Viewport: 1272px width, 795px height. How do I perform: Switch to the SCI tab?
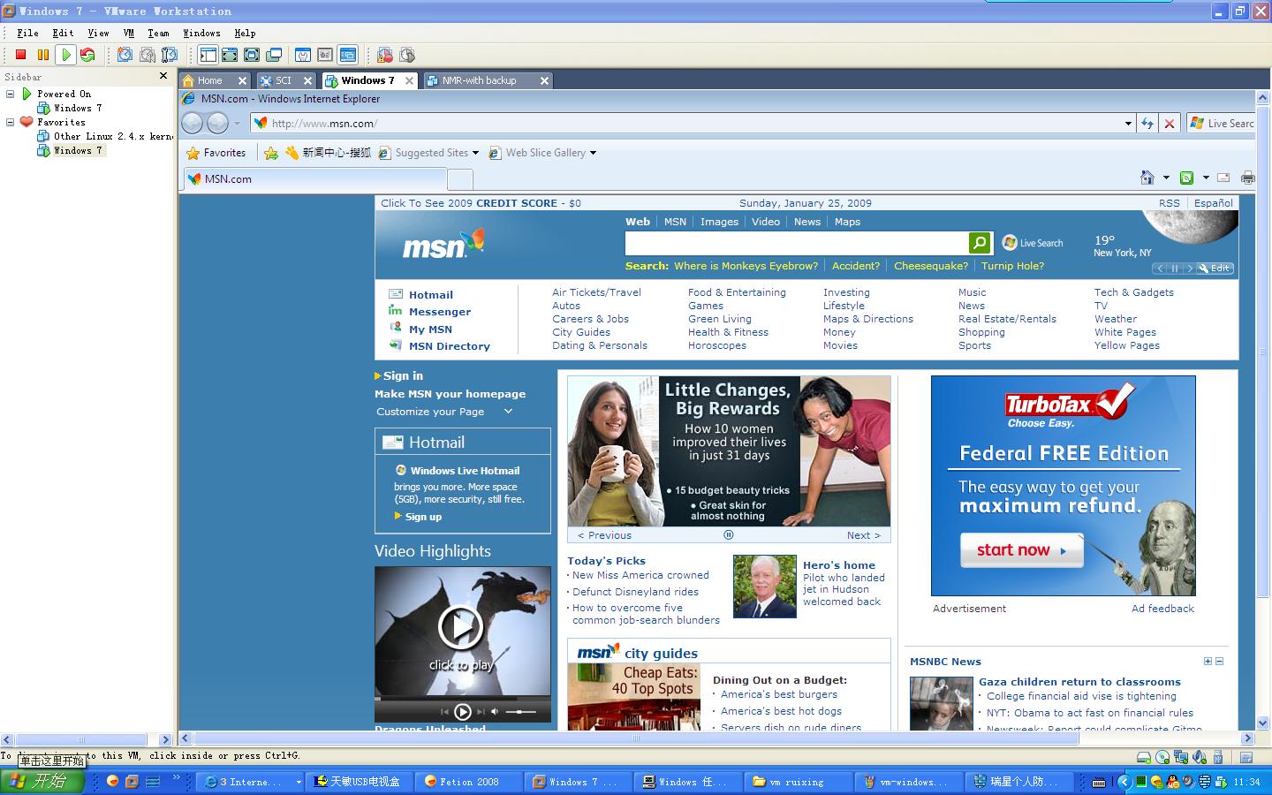click(283, 80)
